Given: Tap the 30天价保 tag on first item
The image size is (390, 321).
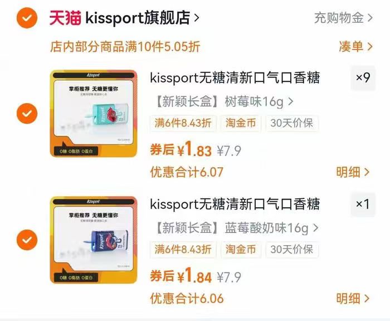Looking at the screenshot, I should 292,123.
